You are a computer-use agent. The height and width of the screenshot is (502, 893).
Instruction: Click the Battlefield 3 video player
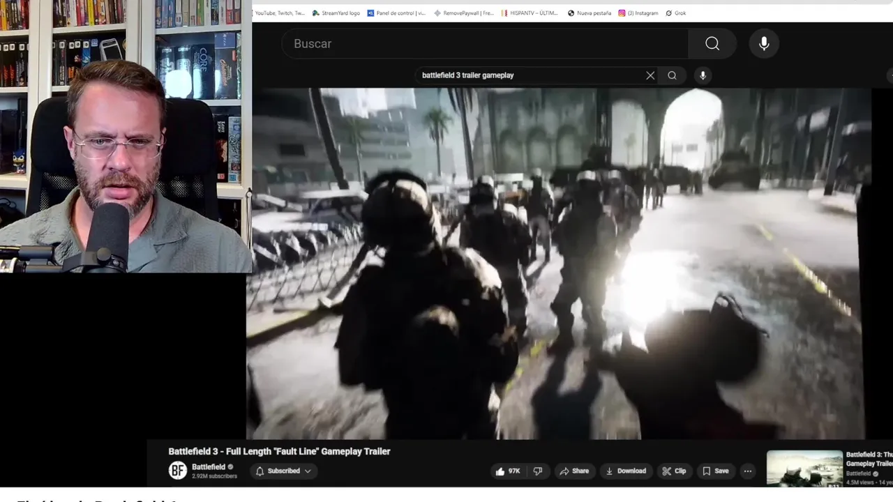point(558,264)
